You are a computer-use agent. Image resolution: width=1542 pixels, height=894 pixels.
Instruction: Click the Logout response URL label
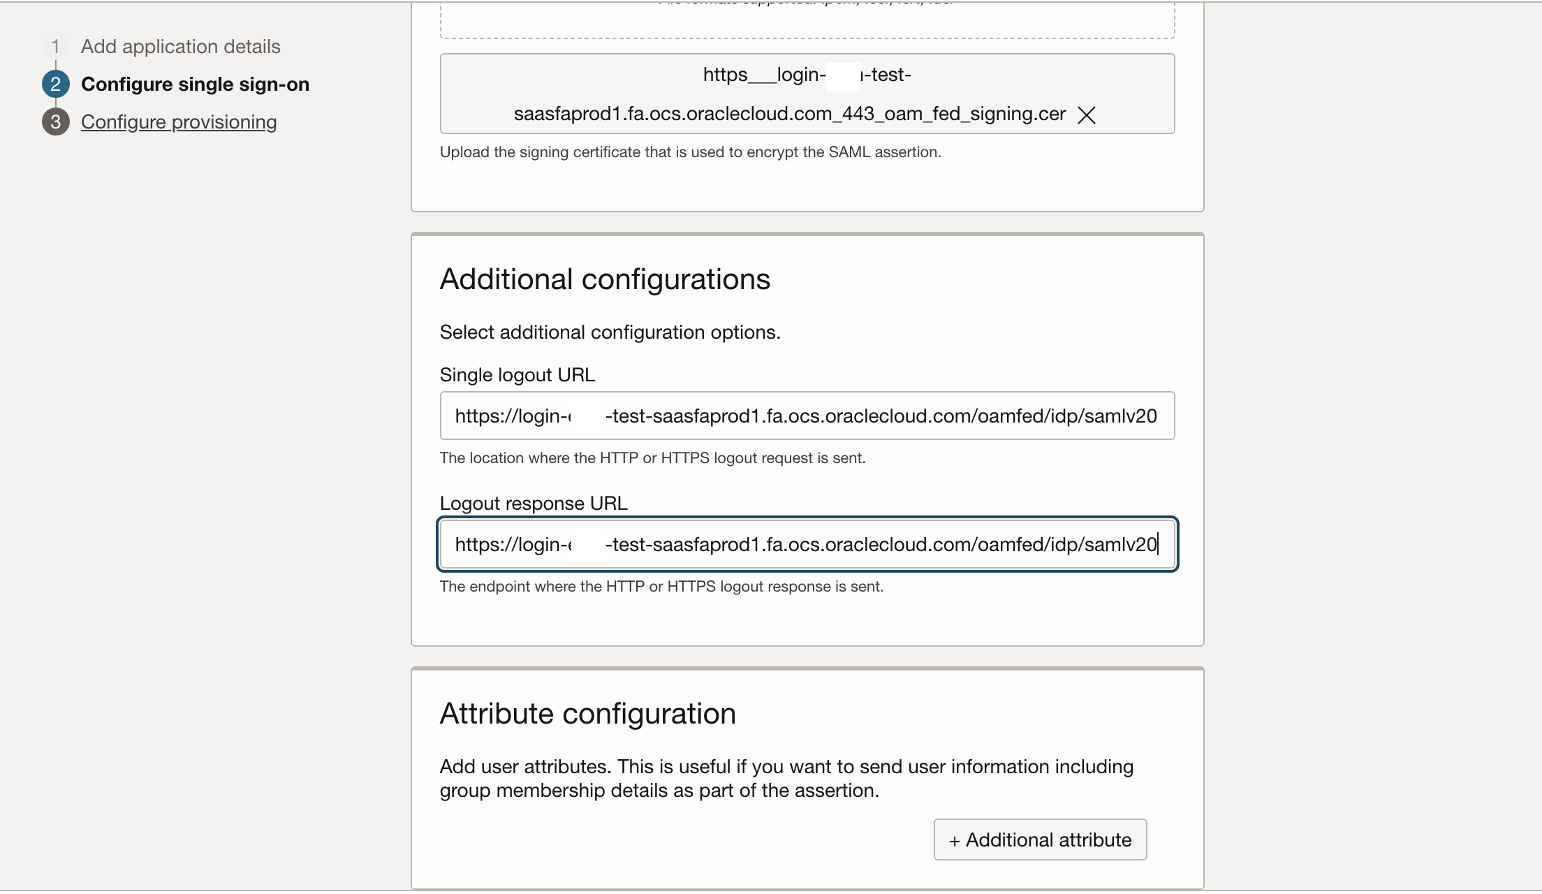pos(533,504)
